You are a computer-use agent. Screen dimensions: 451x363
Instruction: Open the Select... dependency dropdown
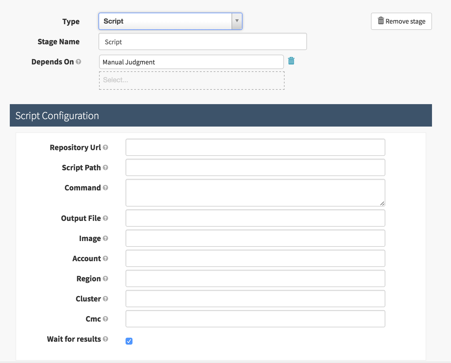click(192, 80)
